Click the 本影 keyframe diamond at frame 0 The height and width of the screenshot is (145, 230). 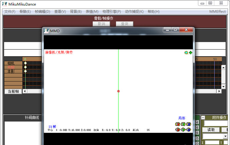[25, 71]
